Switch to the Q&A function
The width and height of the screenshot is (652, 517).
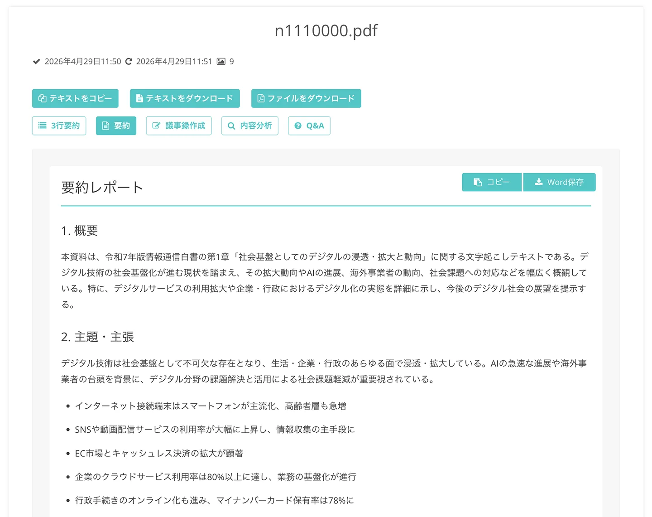pos(309,126)
